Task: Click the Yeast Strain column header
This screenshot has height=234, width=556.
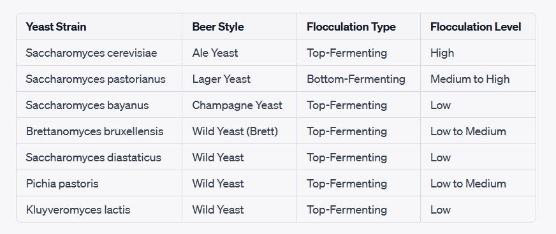Action: (99, 27)
